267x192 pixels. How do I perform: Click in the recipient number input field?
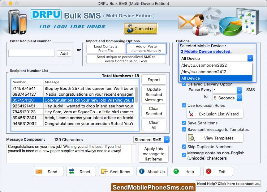(31, 53)
